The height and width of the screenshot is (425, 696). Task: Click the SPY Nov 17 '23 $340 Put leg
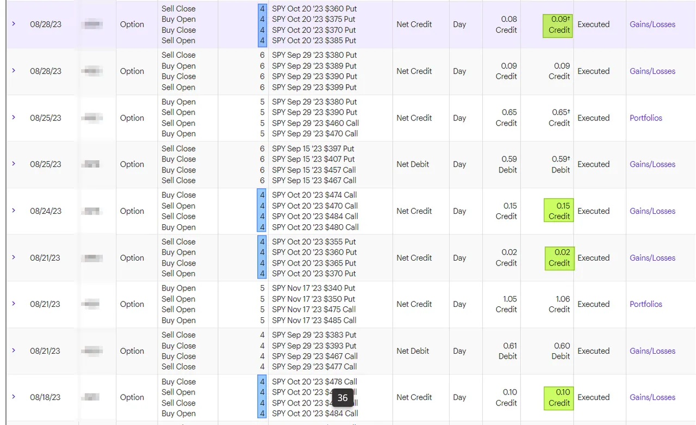click(x=314, y=288)
